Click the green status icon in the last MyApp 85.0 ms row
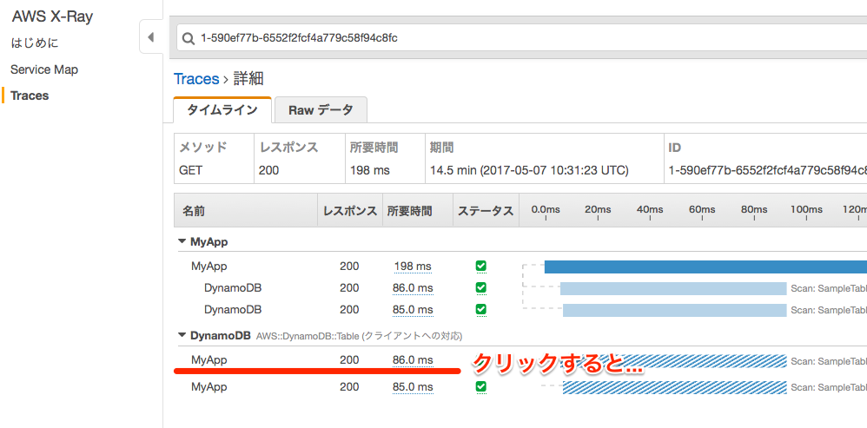This screenshot has width=867, height=428. (x=481, y=386)
